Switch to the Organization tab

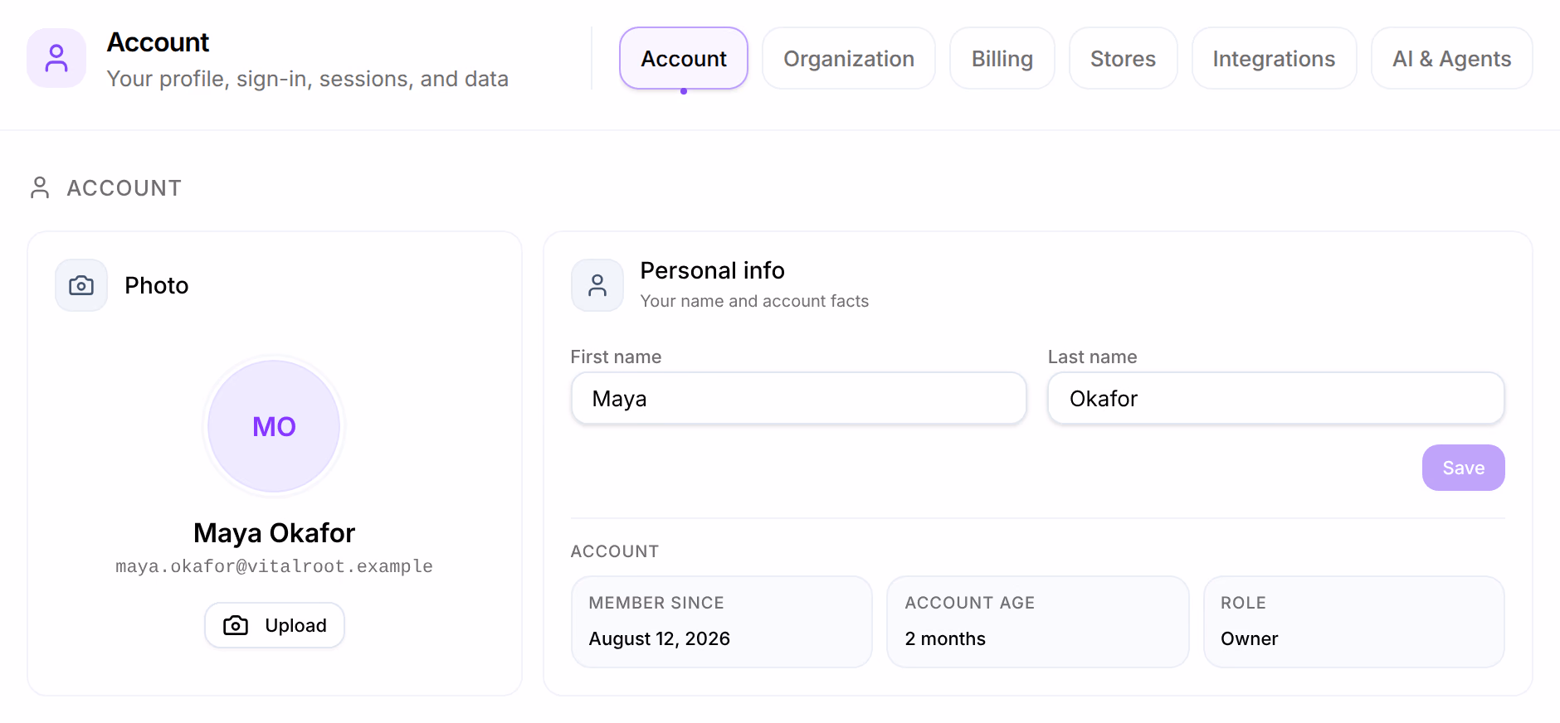tap(849, 58)
